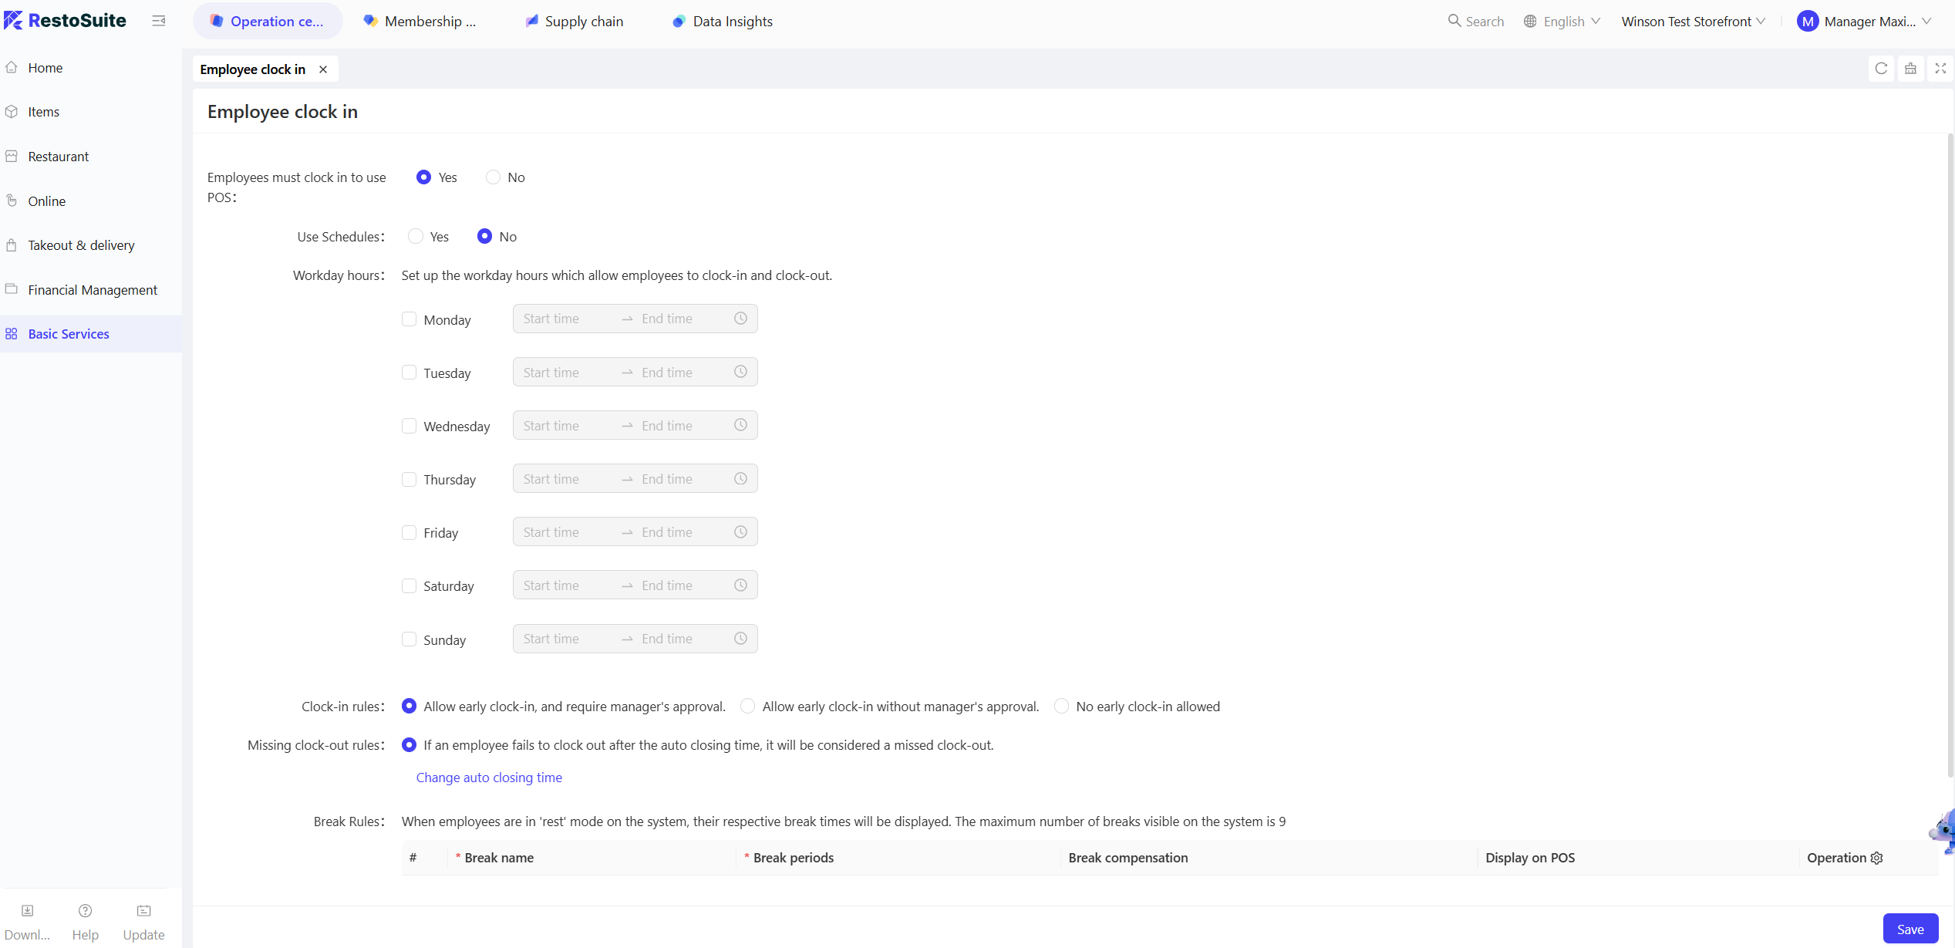Select Yes for Use Schedules
The image size is (1955, 948).
pos(416,237)
